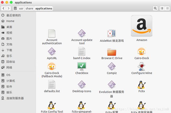Click 连接到服务器 in the sidebar
This screenshot has width=171, height=113.
click(x=18, y=98)
